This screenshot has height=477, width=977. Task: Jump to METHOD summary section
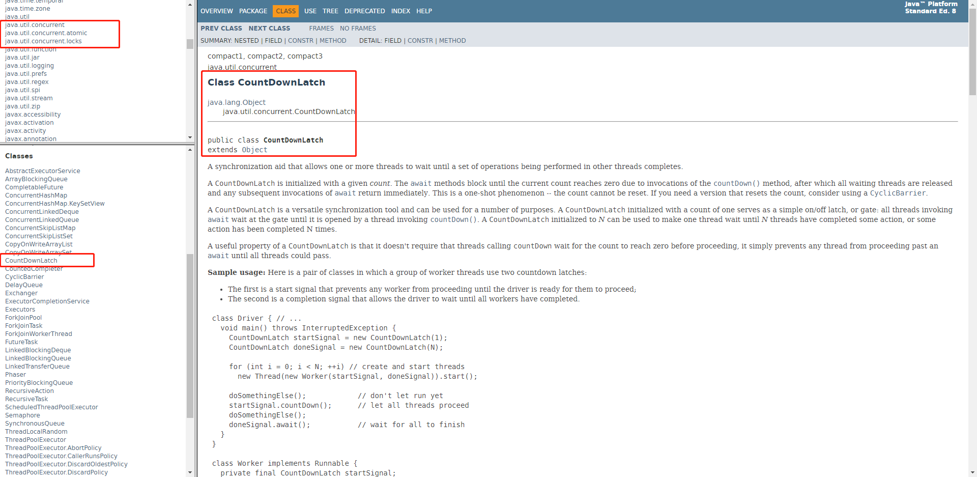pos(333,41)
